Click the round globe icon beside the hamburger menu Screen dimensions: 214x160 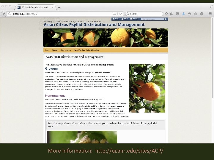(x=202, y=14)
